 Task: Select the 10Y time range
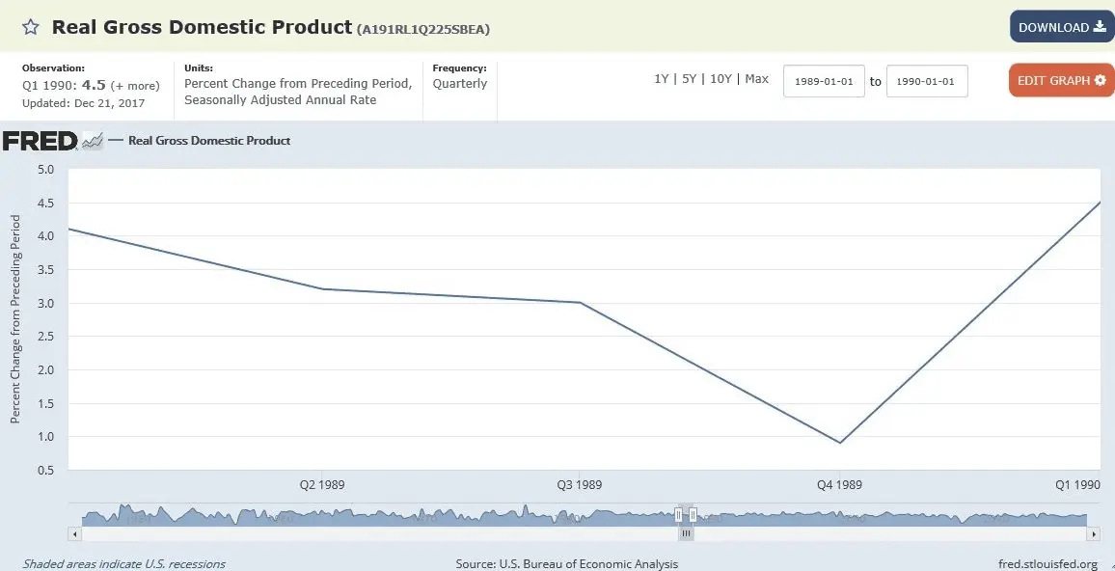pyautogui.click(x=721, y=79)
